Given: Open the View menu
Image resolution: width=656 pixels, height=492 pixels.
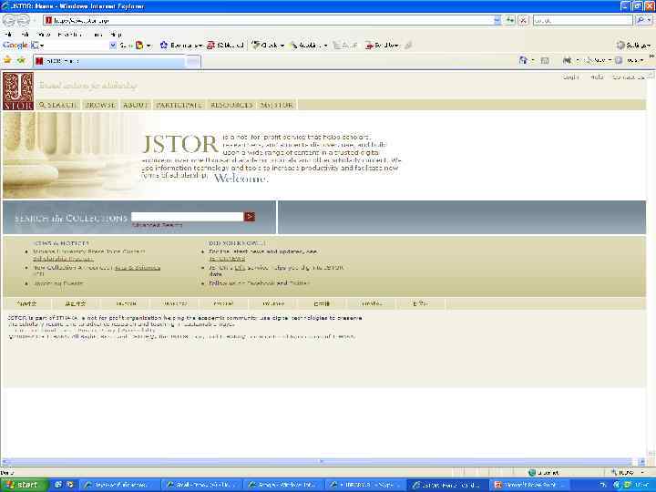Looking at the screenshot, I should (44, 35).
